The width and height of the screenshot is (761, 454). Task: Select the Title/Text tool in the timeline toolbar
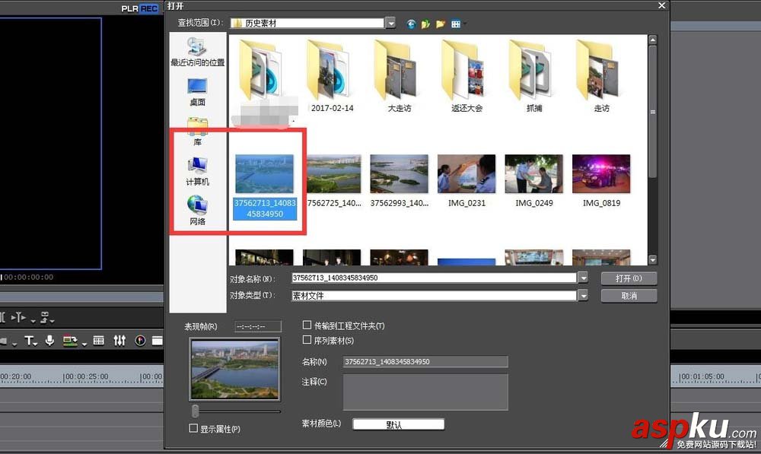point(28,341)
